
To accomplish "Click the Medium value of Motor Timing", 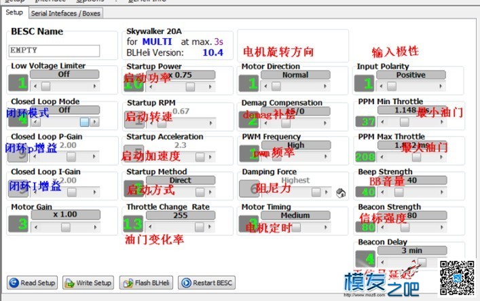I will [x=295, y=215].
